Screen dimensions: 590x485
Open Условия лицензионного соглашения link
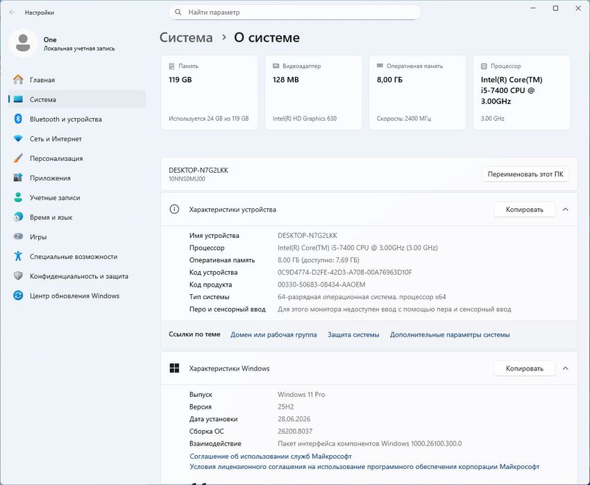(364, 466)
